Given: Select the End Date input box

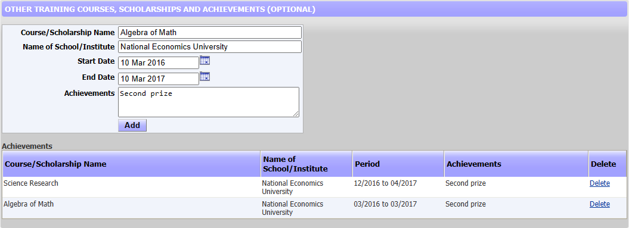Looking at the screenshot, I should (x=159, y=79).
